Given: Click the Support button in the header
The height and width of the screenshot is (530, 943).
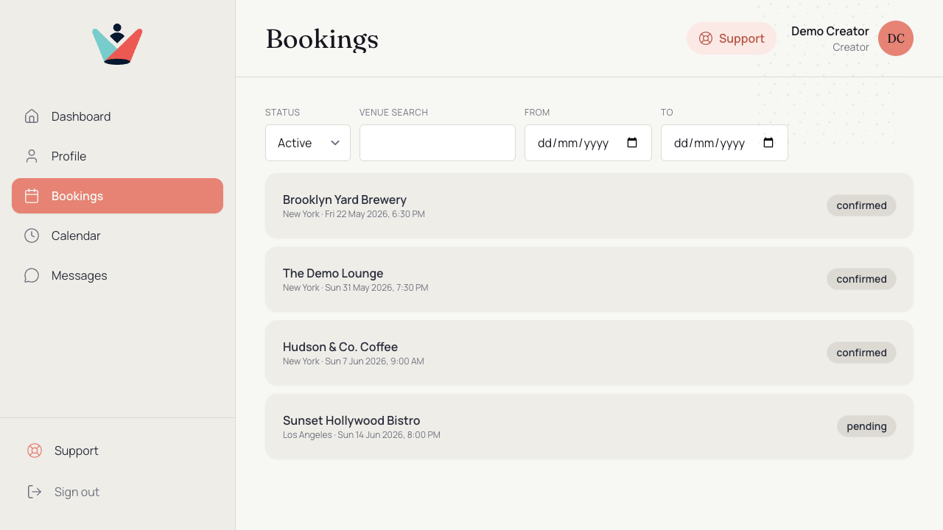Looking at the screenshot, I should click(732, 38).
